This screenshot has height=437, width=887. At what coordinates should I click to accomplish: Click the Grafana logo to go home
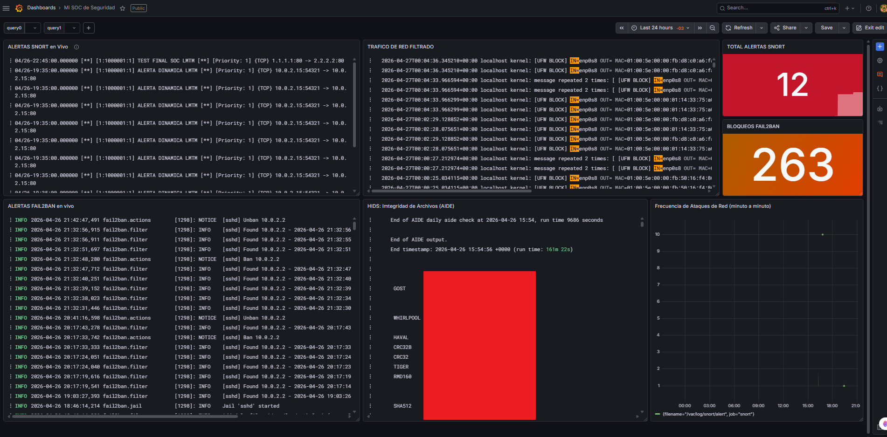point(19,8)
